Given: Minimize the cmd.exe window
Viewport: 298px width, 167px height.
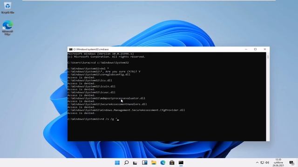Looking at the screenshot, I should tap(246, 49).
